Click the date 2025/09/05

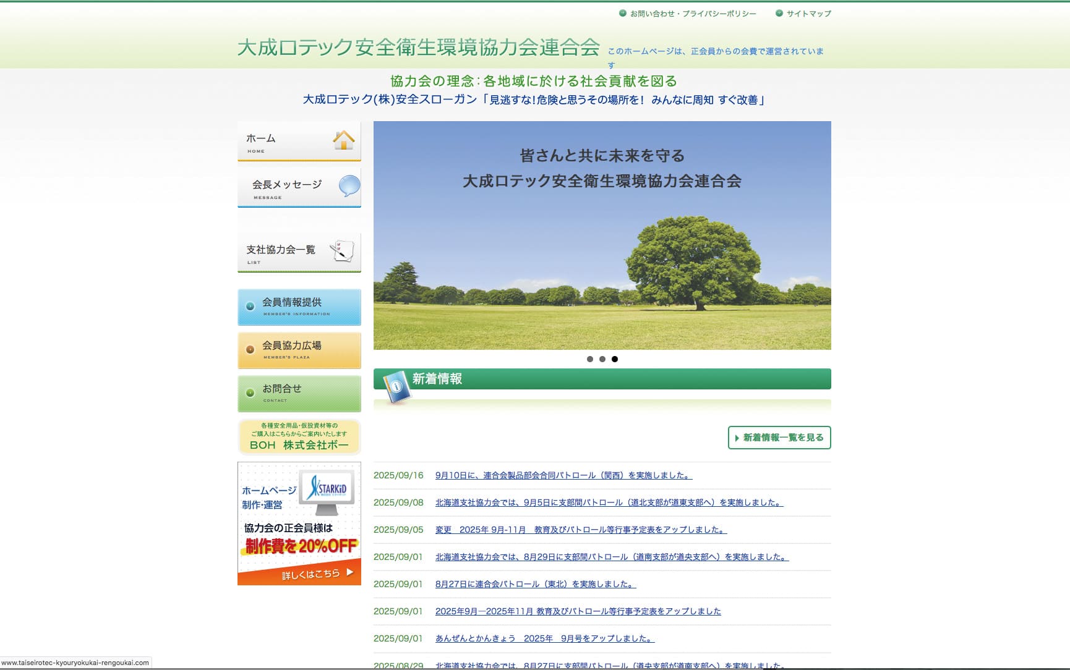click(x=398, y=530)
